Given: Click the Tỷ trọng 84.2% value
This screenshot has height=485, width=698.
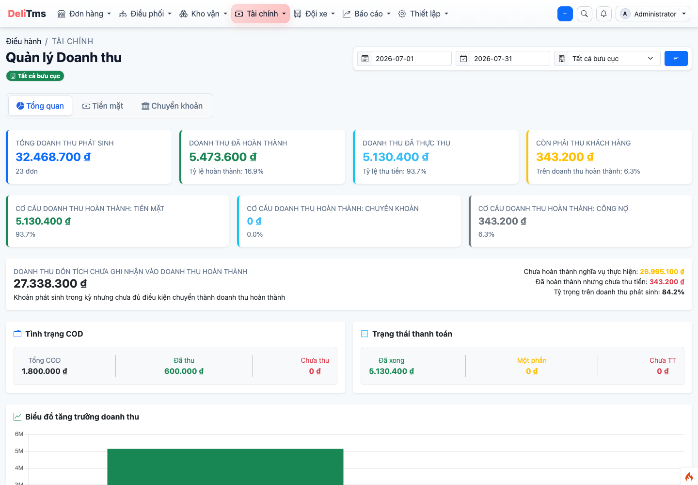Looking at the screenshot, I should (673, 292).
